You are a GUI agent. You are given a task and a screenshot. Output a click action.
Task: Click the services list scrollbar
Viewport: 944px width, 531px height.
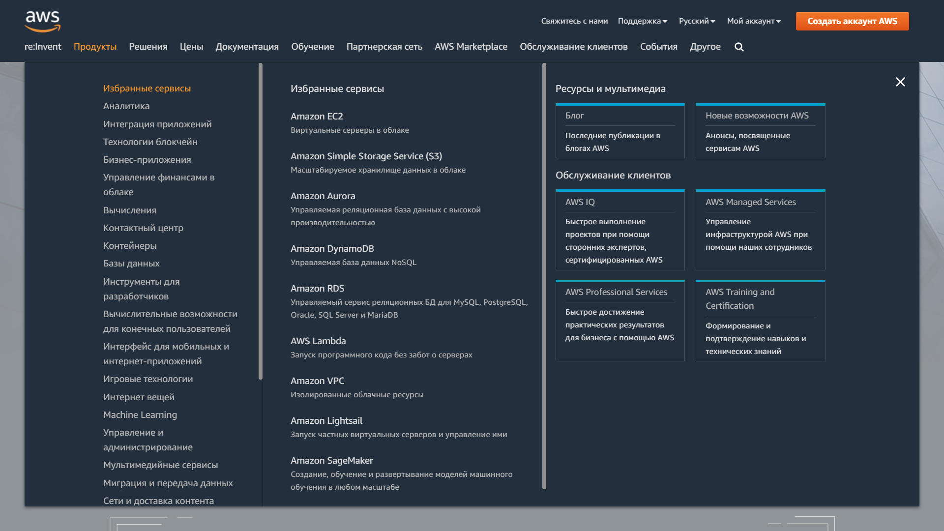pos(544,276)
